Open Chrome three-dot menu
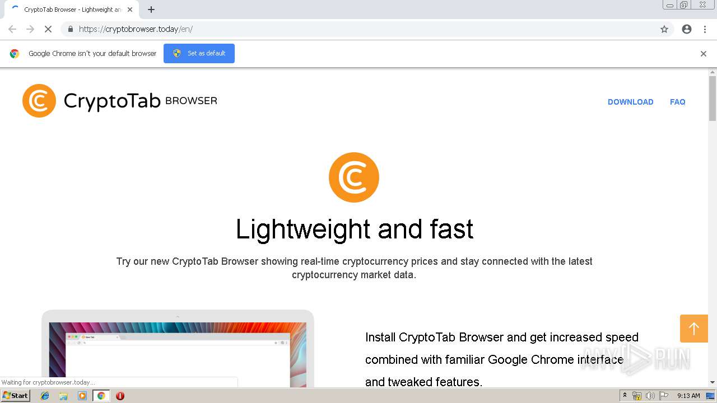 705,29
